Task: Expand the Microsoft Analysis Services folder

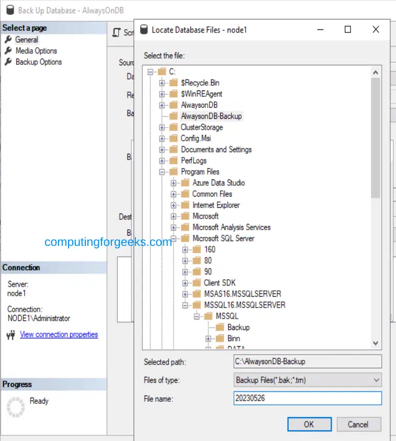Action: tap(174, 228)
